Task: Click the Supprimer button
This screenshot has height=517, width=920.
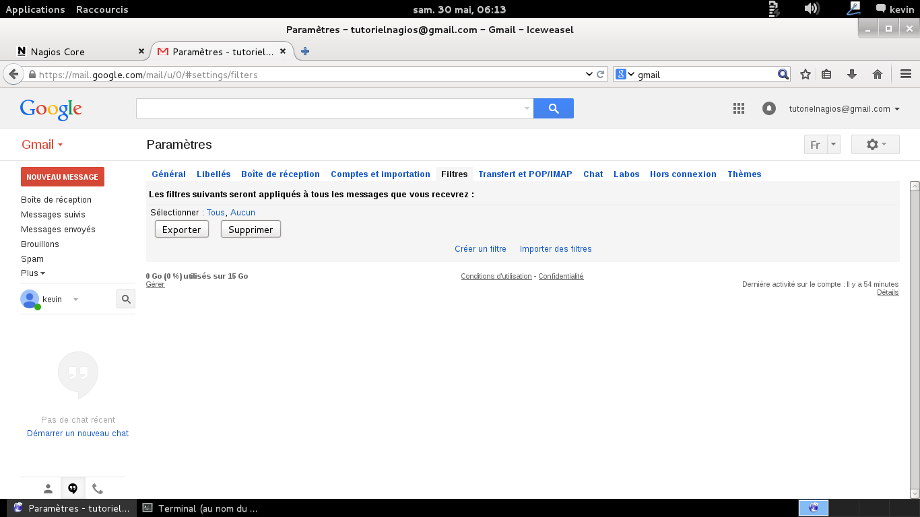Action: click(x=251, y=230)
